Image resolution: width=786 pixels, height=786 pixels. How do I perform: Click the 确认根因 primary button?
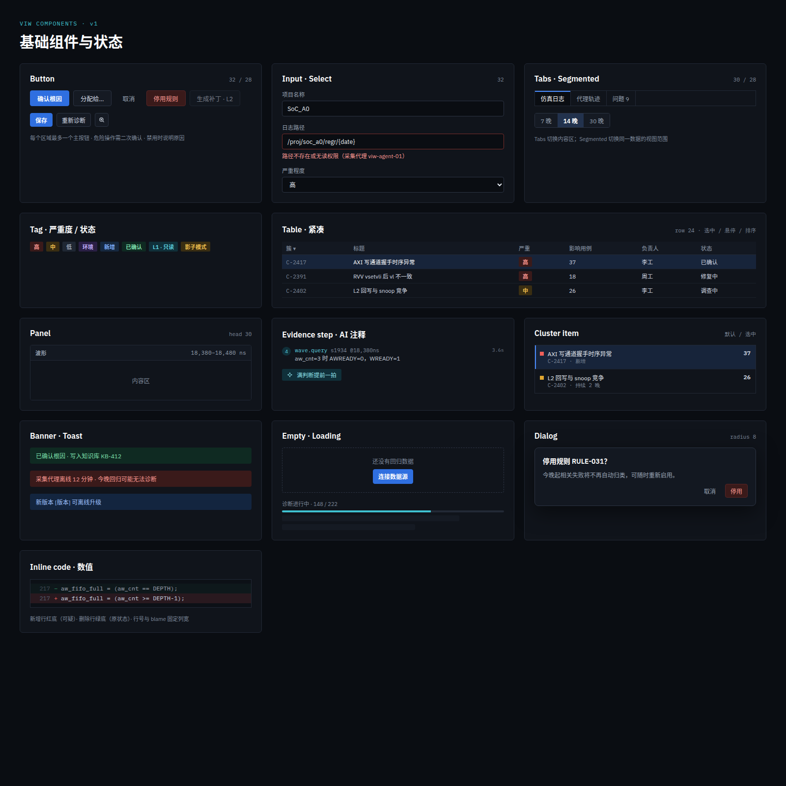point(50,98)
